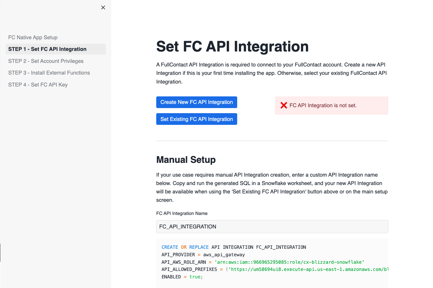The height and width of the screenshot is (288, 433).
Task: Click the API_AWS_ROLE_ARN code line
Action: tap(263, 262)
